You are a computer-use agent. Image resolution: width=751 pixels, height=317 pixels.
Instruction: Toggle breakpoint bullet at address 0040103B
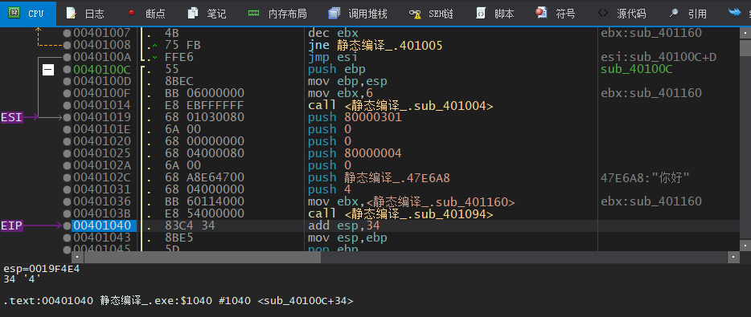pos(67,213)
